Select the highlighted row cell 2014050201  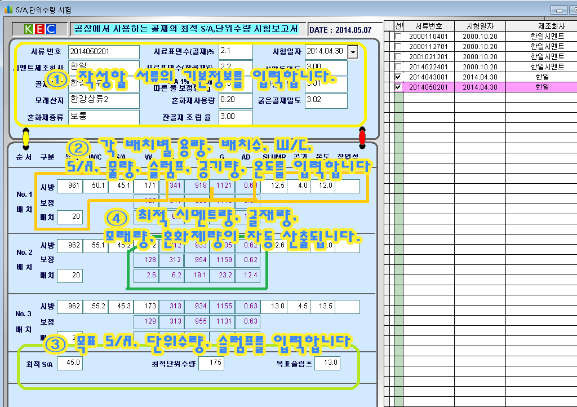pyautogui.click(x=429, y=87)
